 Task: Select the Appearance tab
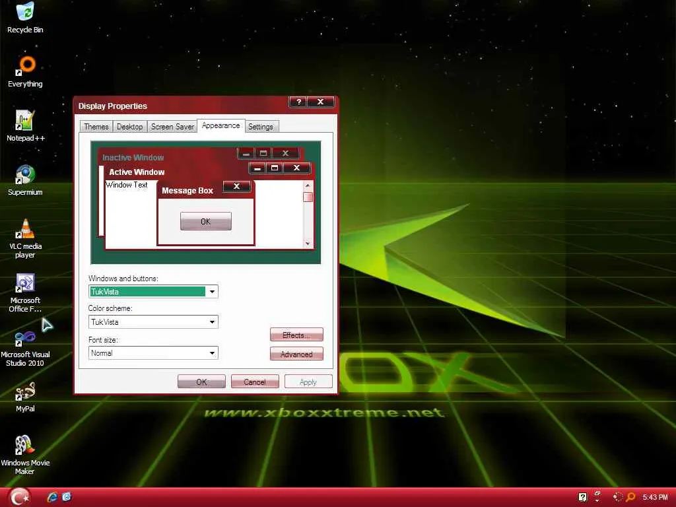[x=220, y=125]
